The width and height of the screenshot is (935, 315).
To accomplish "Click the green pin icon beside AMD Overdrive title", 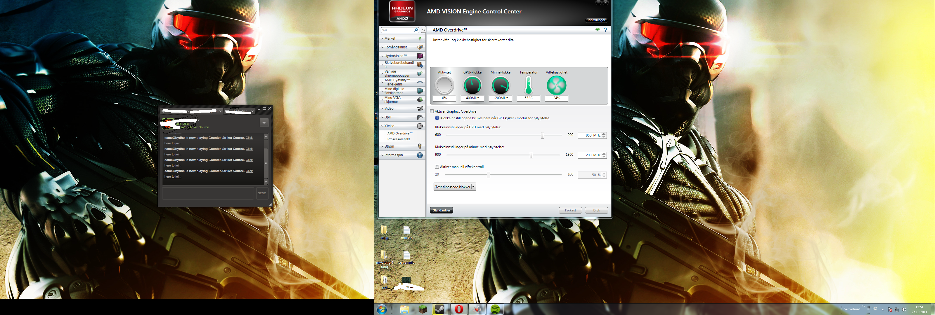I will (x=597, y=30).
